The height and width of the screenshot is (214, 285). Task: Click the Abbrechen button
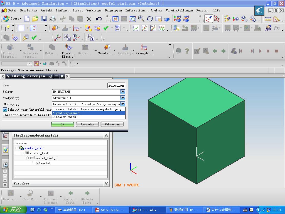pyautogui.click(x=112, y=124)
